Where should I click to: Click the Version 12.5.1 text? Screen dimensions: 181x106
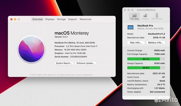point(61,37)
